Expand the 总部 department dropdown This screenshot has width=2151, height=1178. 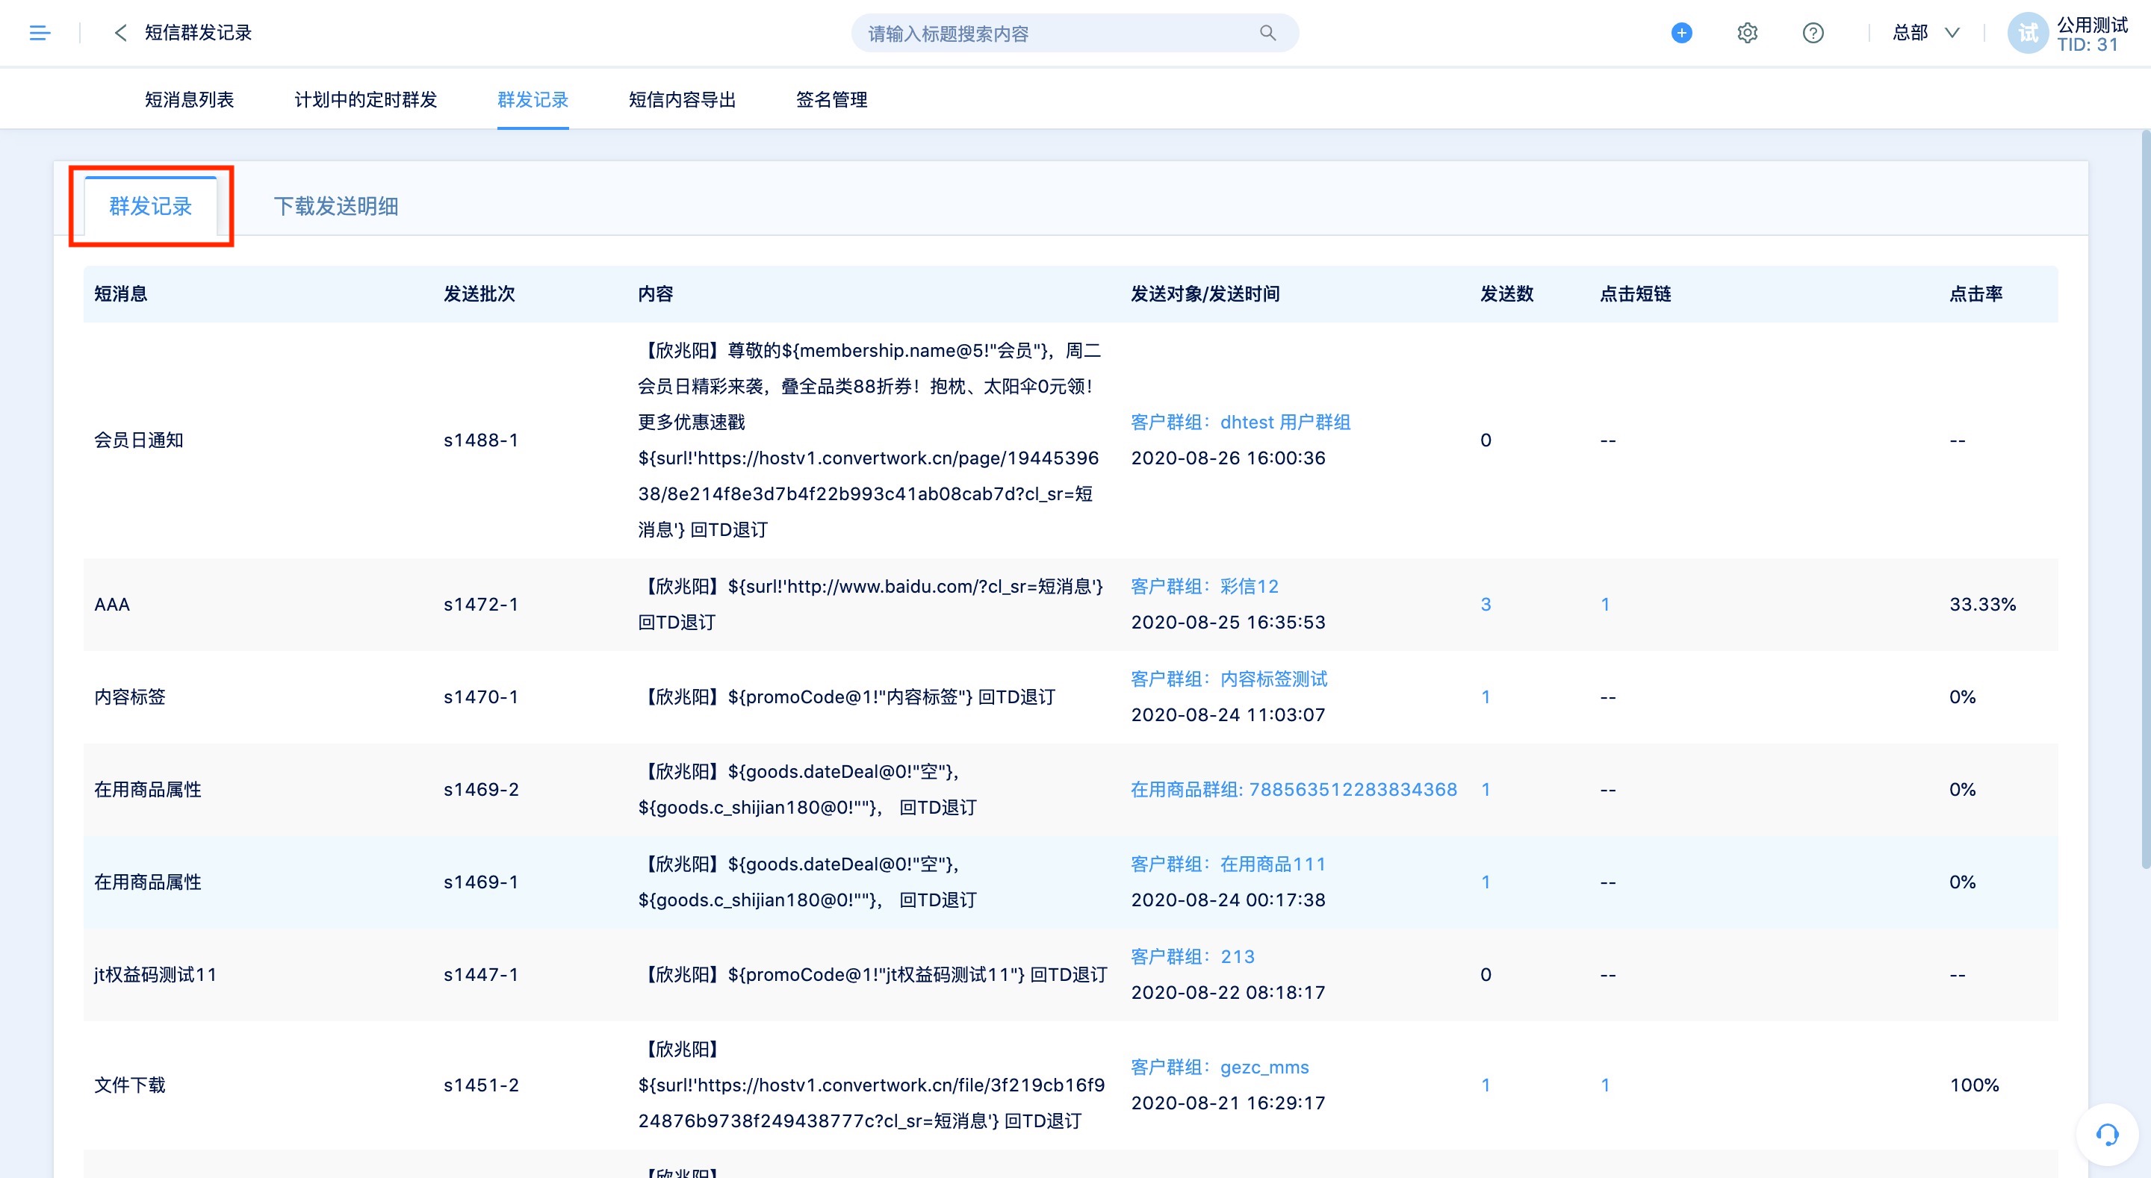click(1925, 34)
